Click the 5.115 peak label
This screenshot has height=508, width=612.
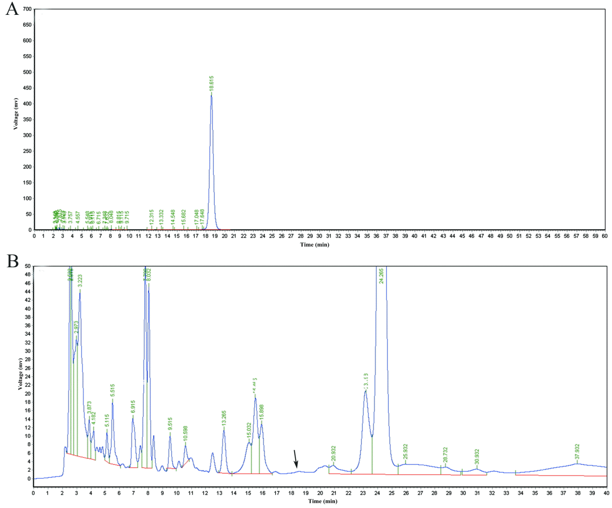coord(107,421)
